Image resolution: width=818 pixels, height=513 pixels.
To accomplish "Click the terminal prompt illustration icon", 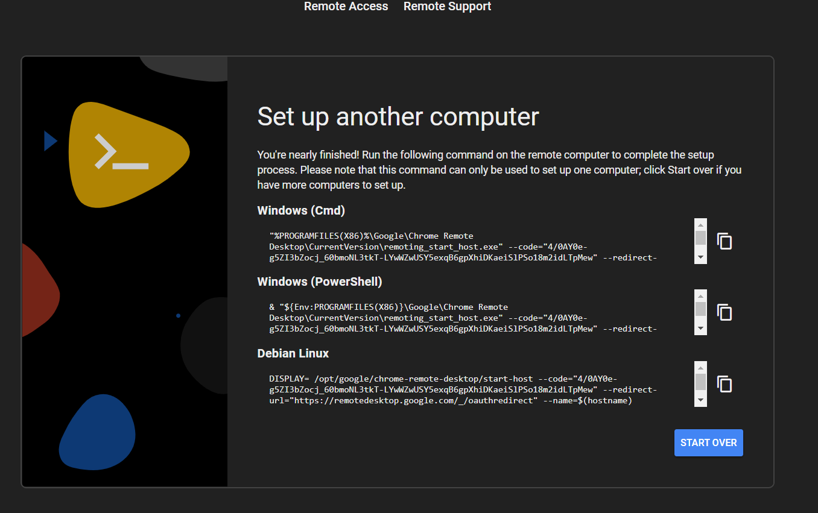I will click(x=121, y=153).
